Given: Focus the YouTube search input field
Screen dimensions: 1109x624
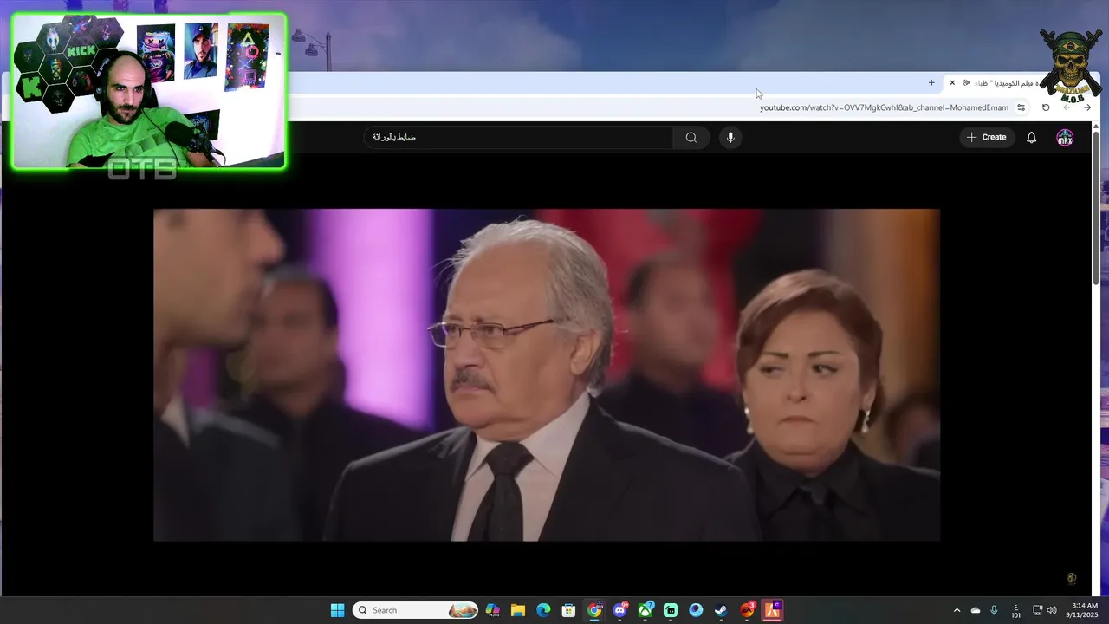Looking at the screenshot, I should point(518,137).
